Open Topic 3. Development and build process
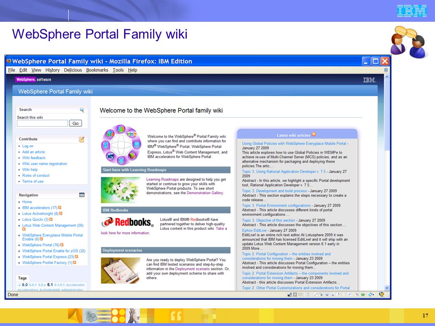The image size is (435, 326). [274, 191]
